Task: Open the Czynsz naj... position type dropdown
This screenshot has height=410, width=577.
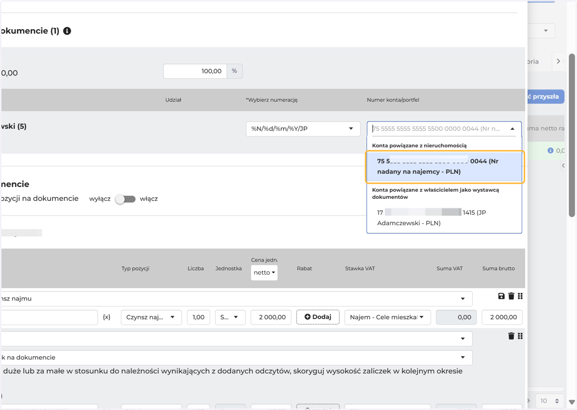Action: pos(151,317)
